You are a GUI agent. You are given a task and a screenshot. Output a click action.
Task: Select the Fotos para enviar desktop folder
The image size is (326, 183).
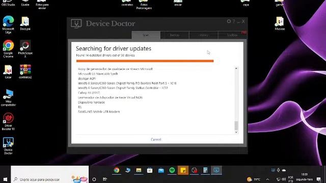click(42, 5)
